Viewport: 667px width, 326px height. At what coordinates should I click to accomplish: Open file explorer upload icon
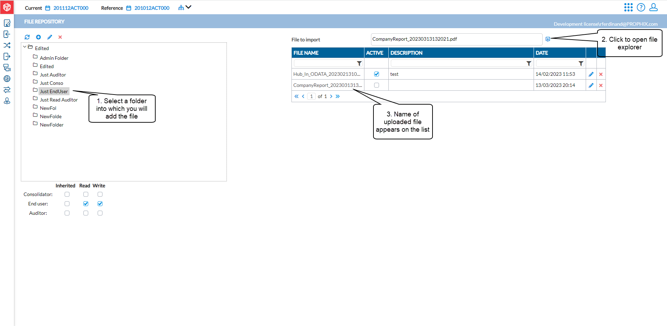tap(548, 39)
